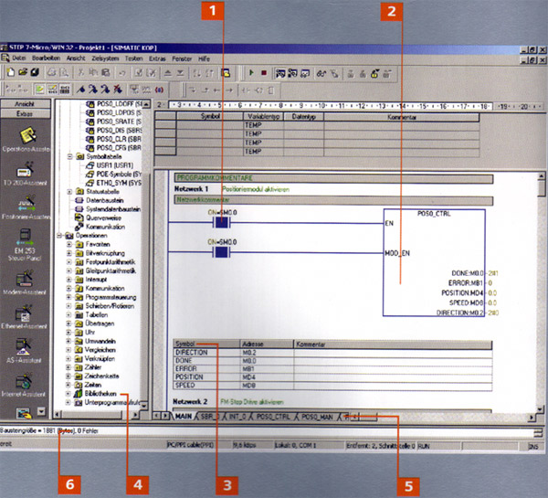548x498 pixels.
Task: Click the Adresse column header in symbol table
Action: pyautogui.click(x=267, y=344)
